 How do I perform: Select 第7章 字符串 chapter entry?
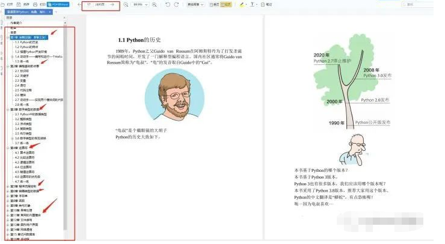(19, 196)
